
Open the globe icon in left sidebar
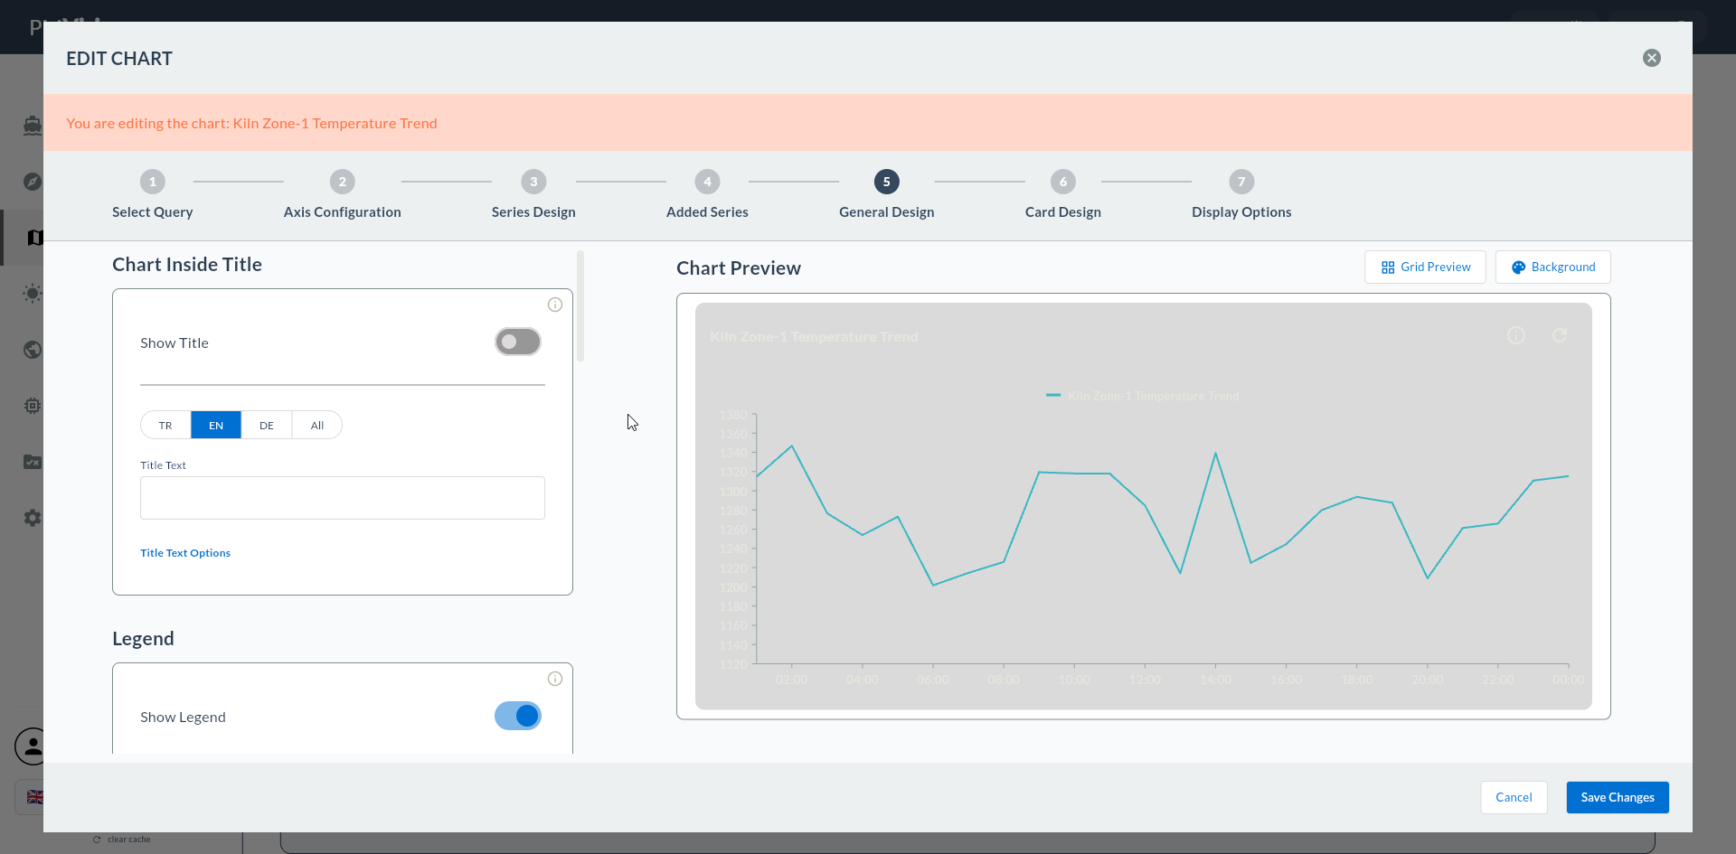(x=33, y=350)
